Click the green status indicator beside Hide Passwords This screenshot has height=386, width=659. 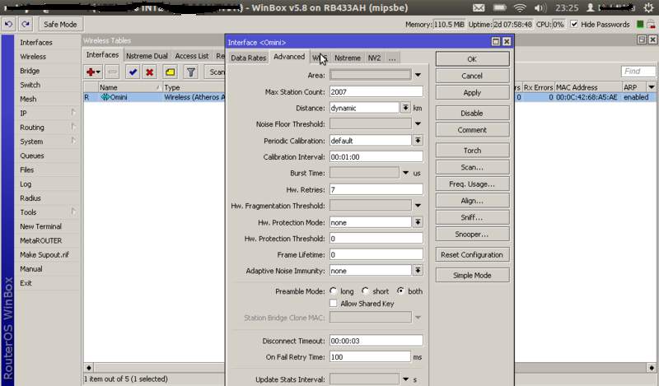point(640,25)
